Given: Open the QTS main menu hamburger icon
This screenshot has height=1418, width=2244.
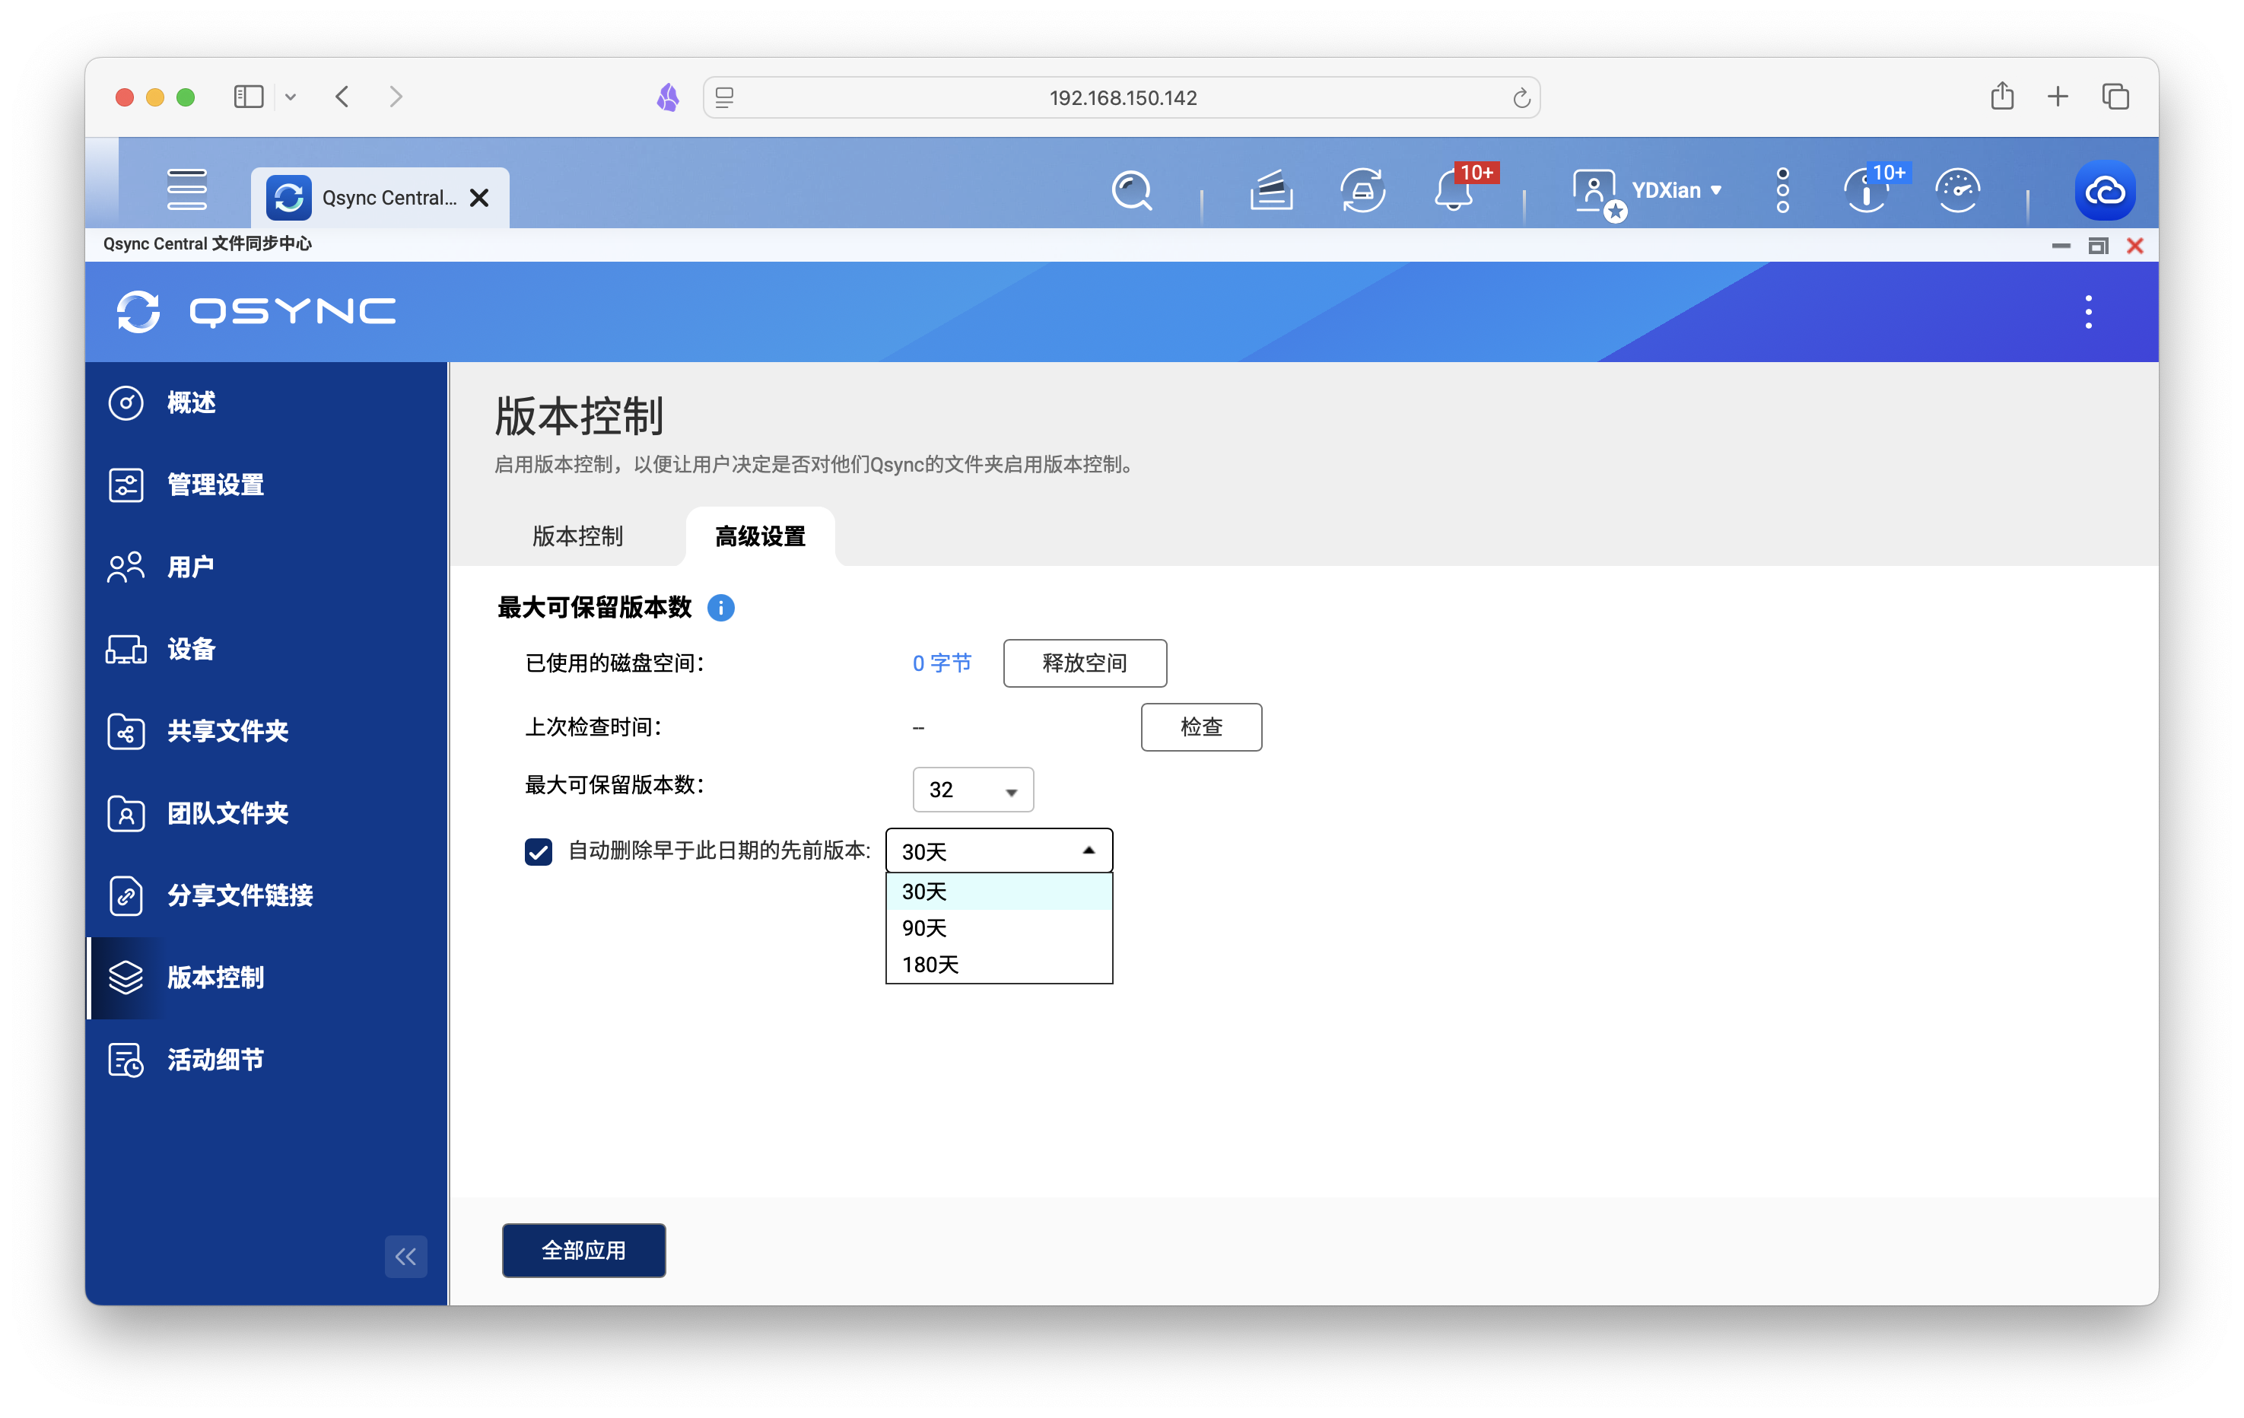Looking at the screenshot, I should (x=186, y=189).
